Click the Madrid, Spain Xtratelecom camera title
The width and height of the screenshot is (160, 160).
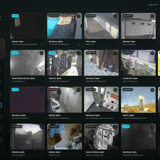point(55,152)
